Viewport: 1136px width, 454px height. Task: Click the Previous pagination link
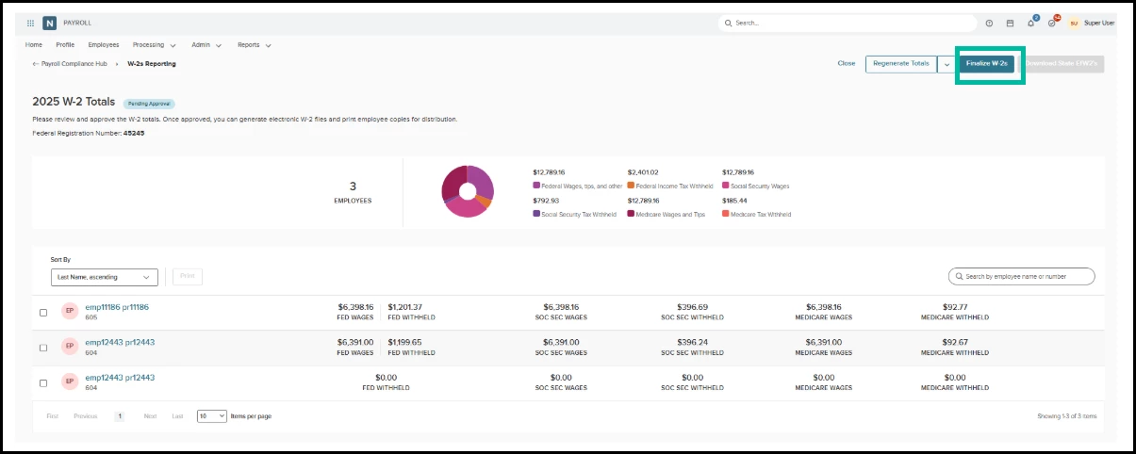click(86, 415)
